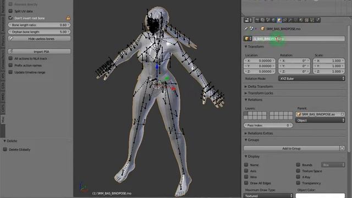Open the XPS tool shelf tab
This screenshot has width=352, height=198.
[3, 76]
